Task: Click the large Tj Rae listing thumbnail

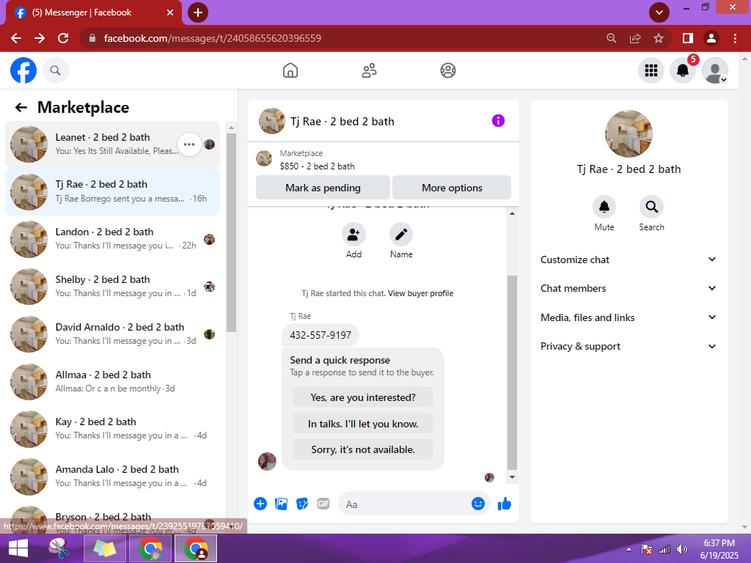Action: pos(629,134)
